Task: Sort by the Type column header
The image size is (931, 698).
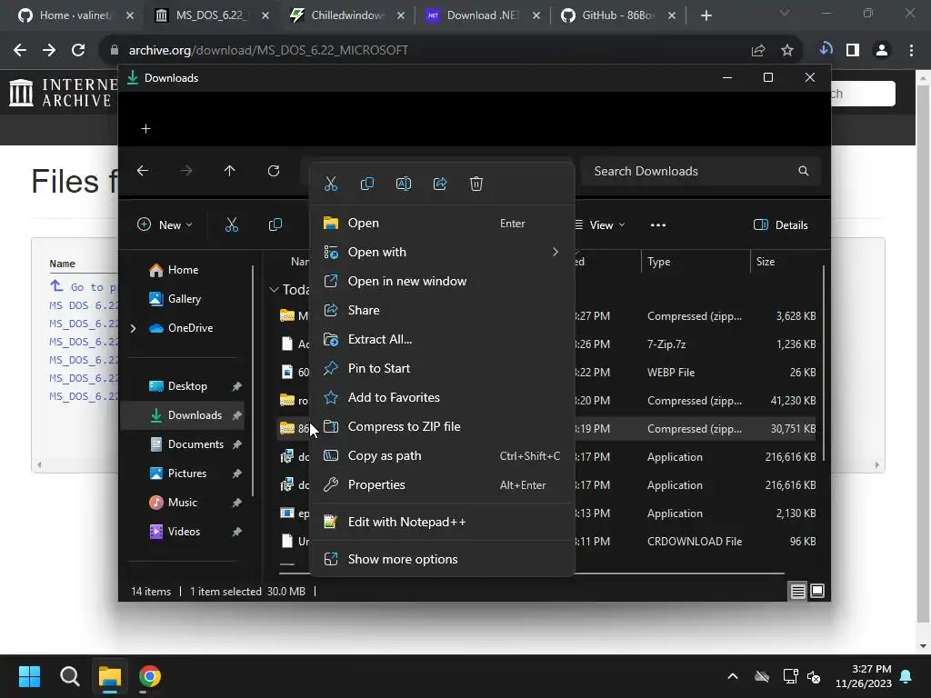Action: [x=696, y=262]
